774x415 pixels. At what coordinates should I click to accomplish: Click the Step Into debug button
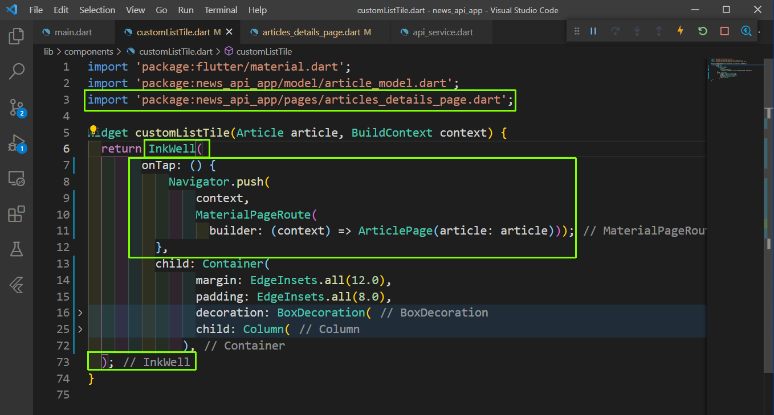[637, 31]
